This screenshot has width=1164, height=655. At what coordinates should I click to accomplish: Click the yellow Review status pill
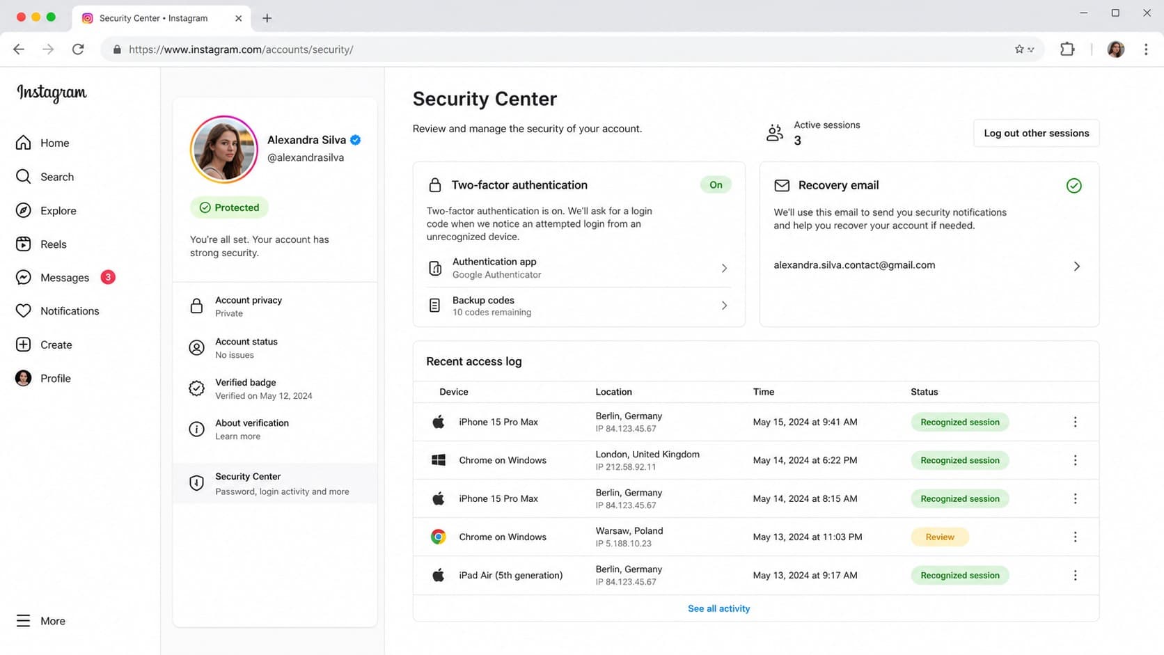pos(940,537)
